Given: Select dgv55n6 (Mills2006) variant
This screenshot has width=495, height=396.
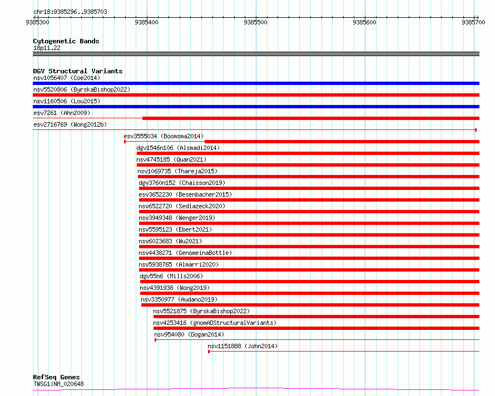Looking at the screenshot, I should tap(171, 276).
